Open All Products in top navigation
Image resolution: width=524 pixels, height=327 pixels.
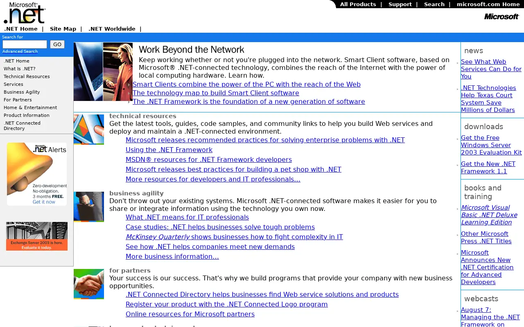(x=358, y=4)
